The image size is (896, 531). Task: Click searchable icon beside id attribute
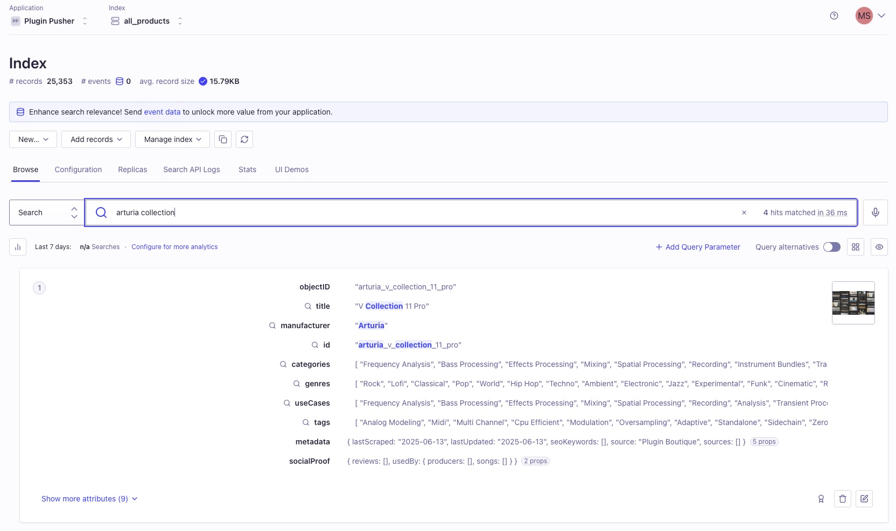tap(315, 345)
